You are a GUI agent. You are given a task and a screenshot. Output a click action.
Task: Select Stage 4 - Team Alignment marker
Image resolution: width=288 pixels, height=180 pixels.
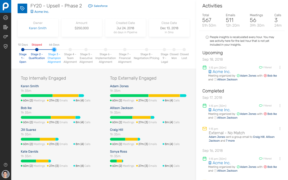pyautogui.click(x=70, y=50)
